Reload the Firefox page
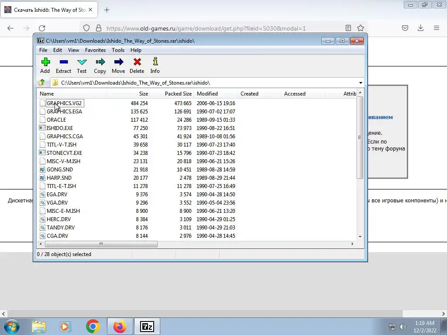 (x=42, y=28)
